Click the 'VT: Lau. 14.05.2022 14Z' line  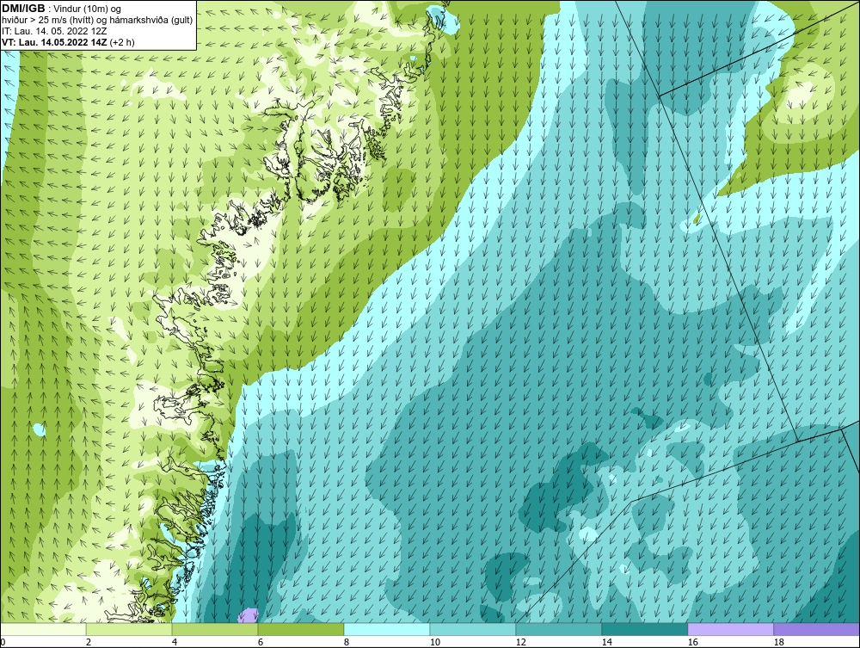[x=55, y=41]
